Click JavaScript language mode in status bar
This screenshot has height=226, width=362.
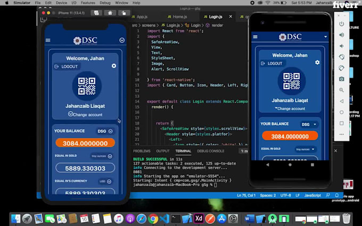(312, 195)
